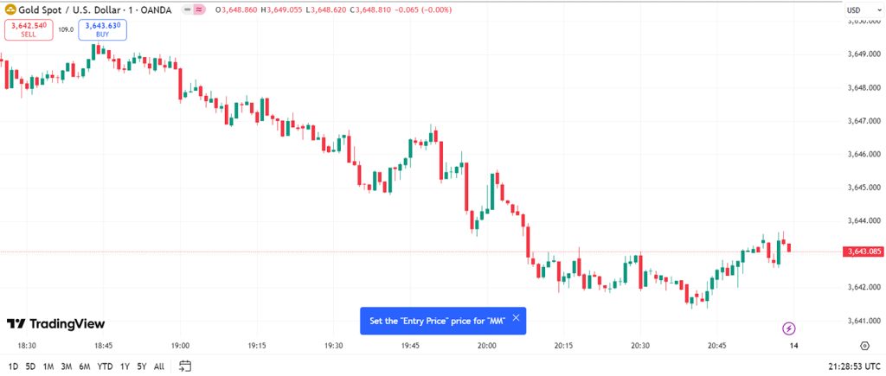Click the Gold Spot symbol logo icon
Image resolution: width=886 pixels, height=376 pixels.
coord(10,10)
